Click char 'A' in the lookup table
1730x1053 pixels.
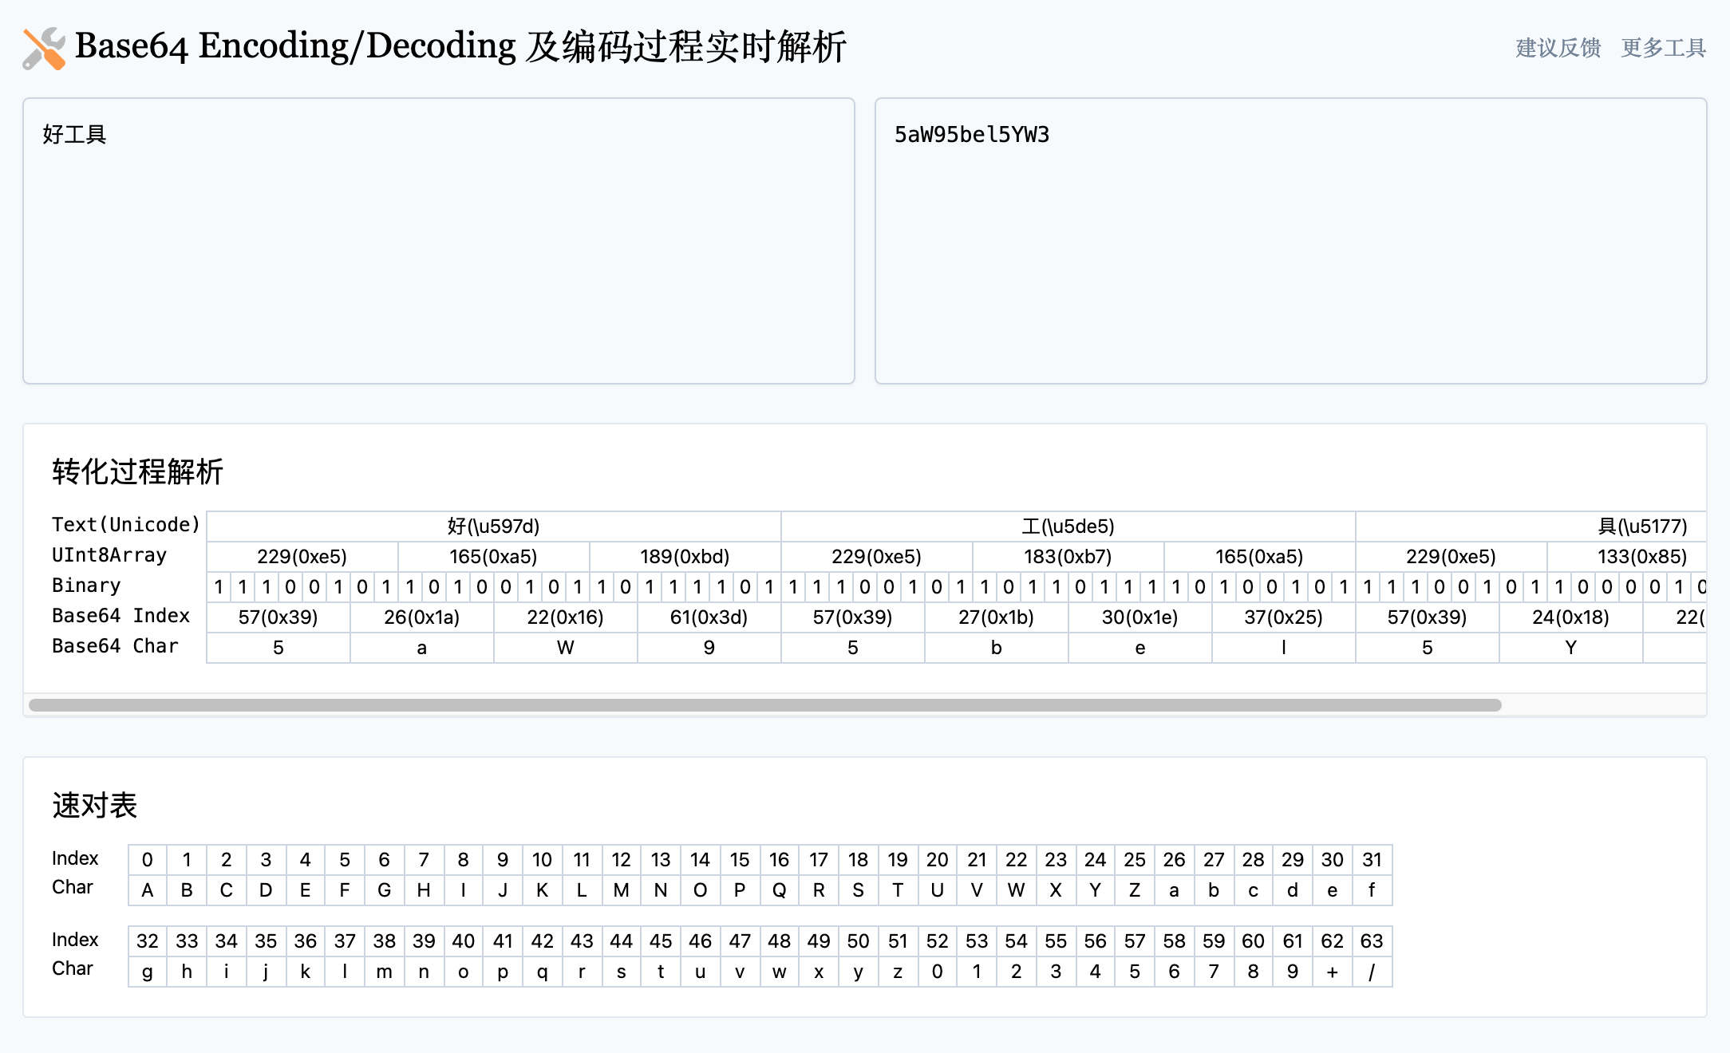point(148,890)
